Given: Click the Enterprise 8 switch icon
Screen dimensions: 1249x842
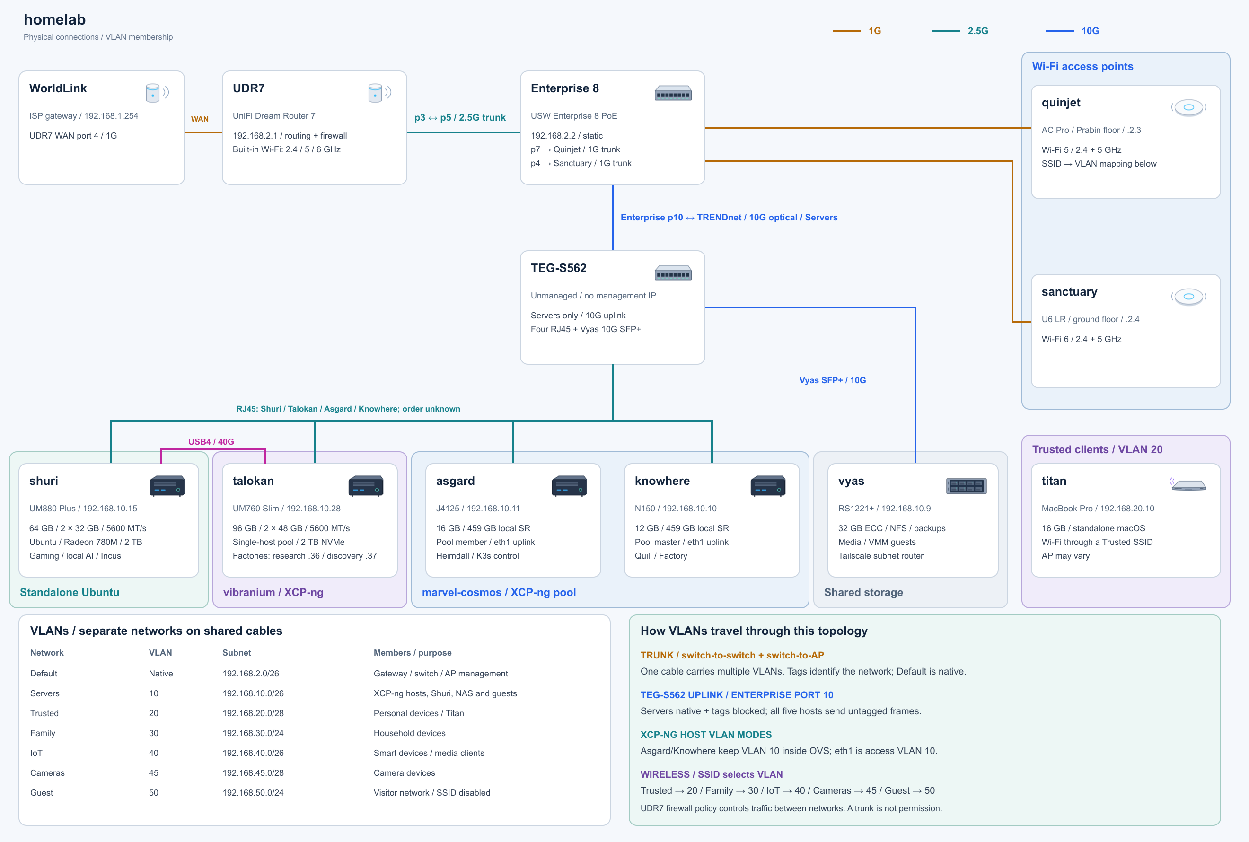Looking at the screenshot, I should [673, 94].
